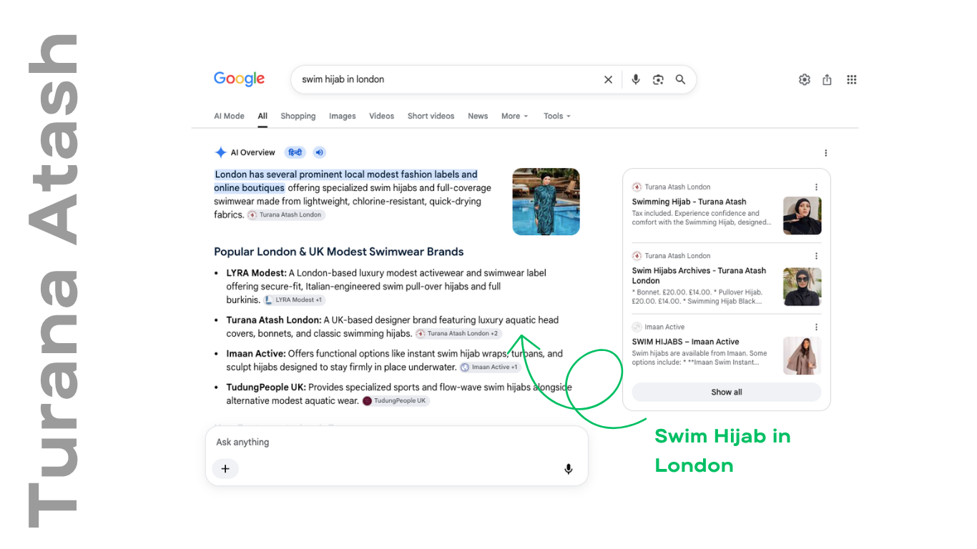The height and width of the screenshot is (549, 977).
Task: Open AI Overview three-dot options menu
Action: tap(825, 153)
